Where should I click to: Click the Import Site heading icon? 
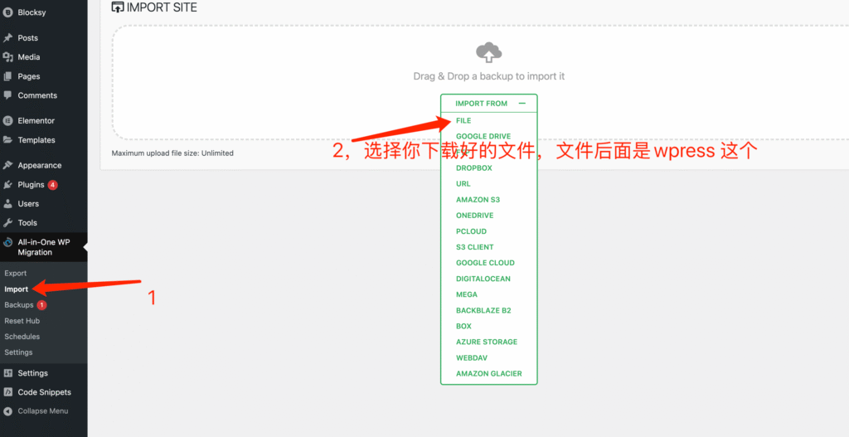point(117,7)
